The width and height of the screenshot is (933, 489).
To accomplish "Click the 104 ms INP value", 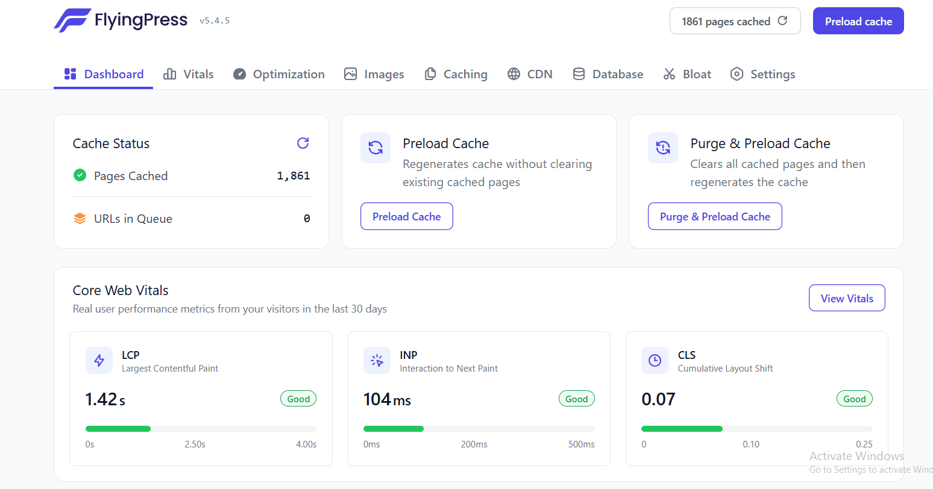I will point(387,399).
